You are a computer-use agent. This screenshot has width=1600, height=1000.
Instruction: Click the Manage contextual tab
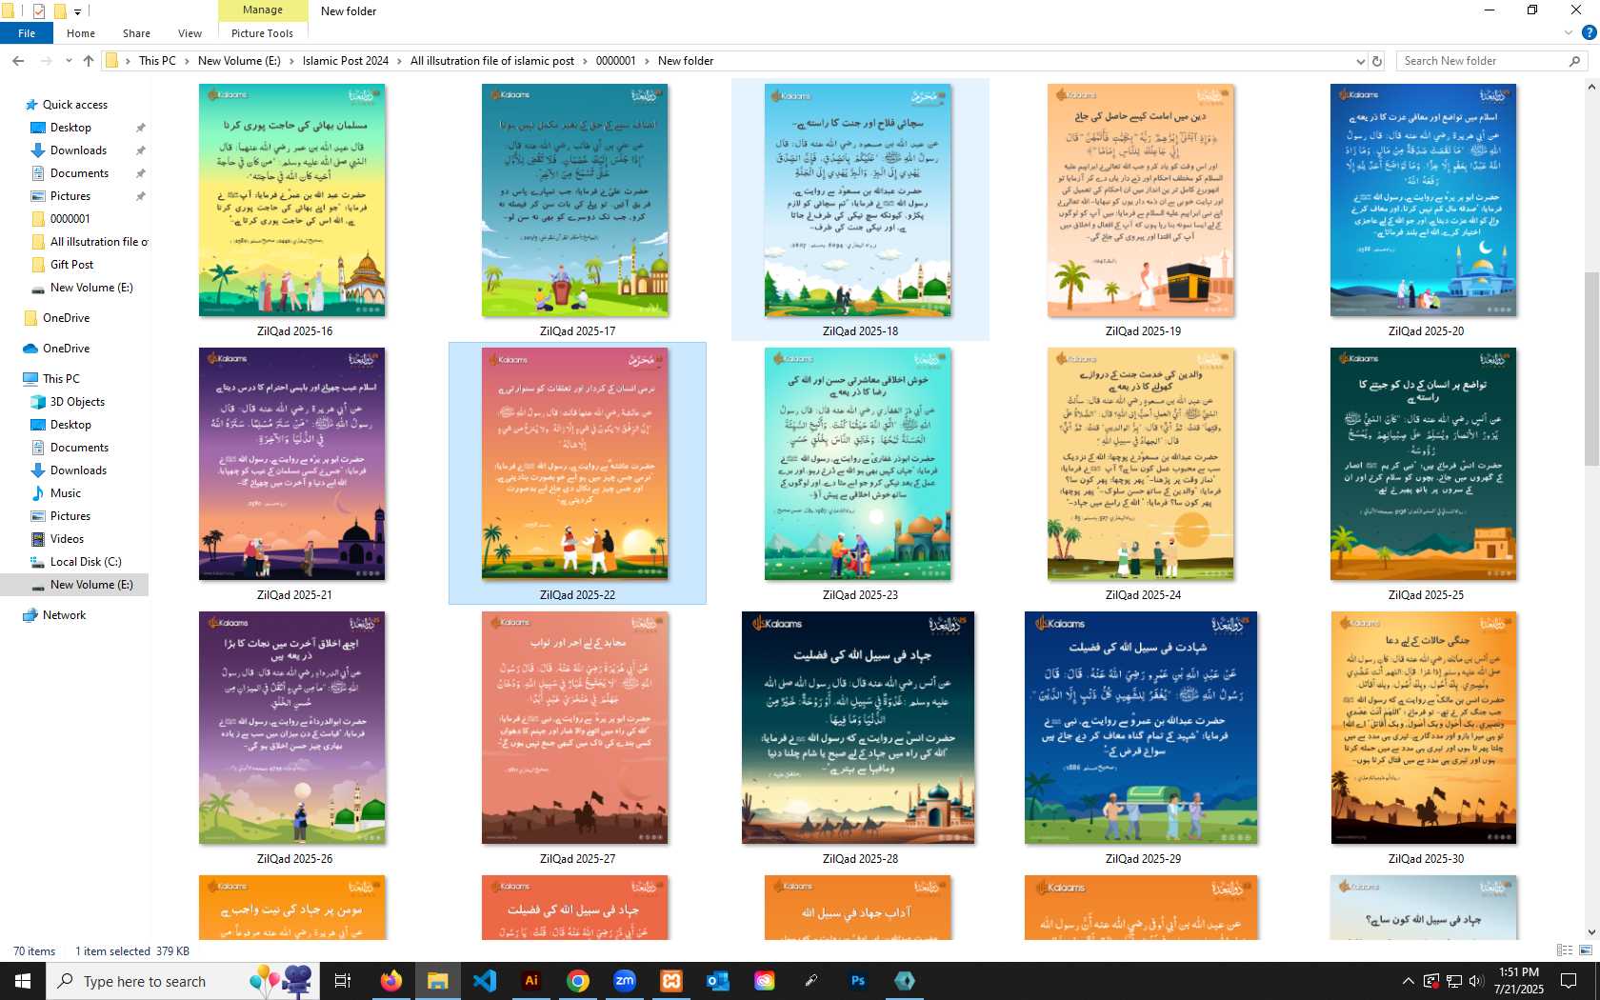click(263, 10)
